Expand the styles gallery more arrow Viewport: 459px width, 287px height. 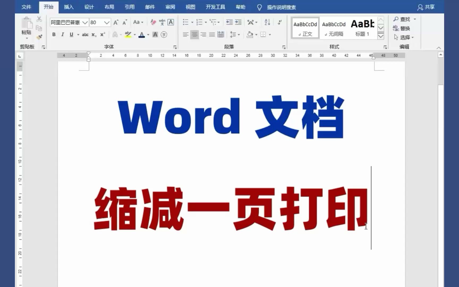(x=381, y=36)
